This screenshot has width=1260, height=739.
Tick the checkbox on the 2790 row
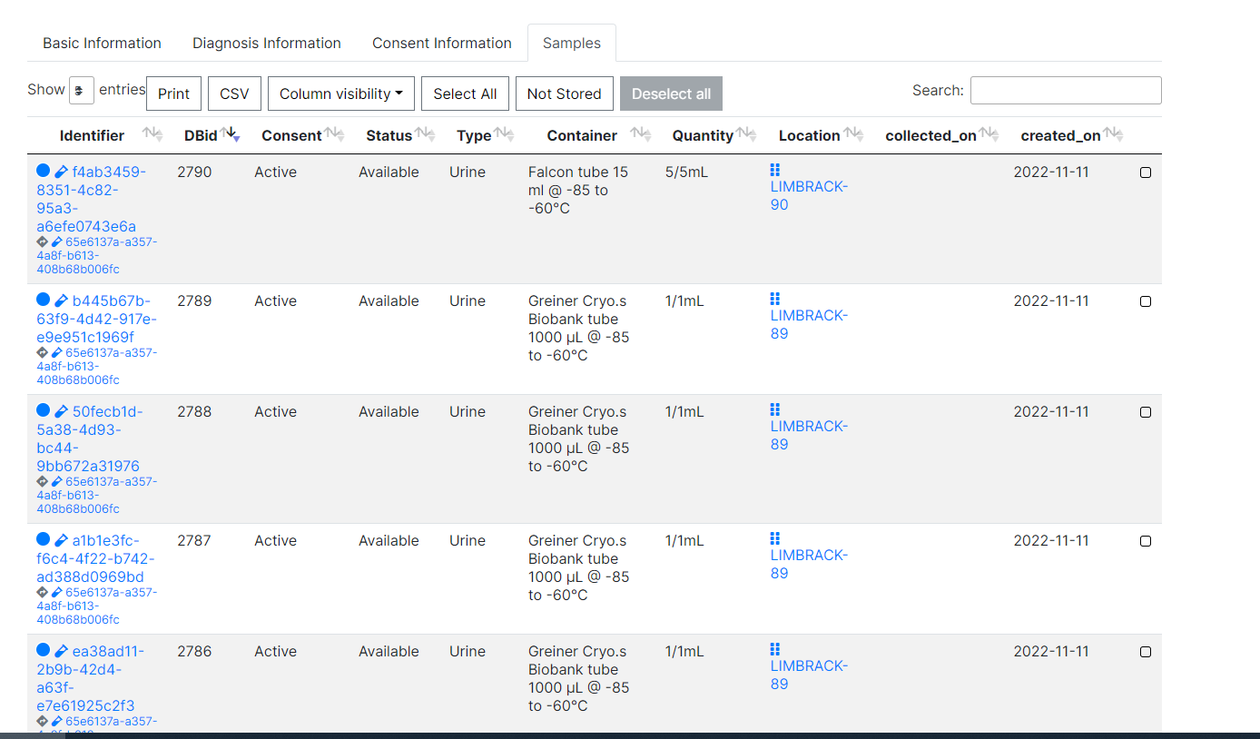[1145, 172]
